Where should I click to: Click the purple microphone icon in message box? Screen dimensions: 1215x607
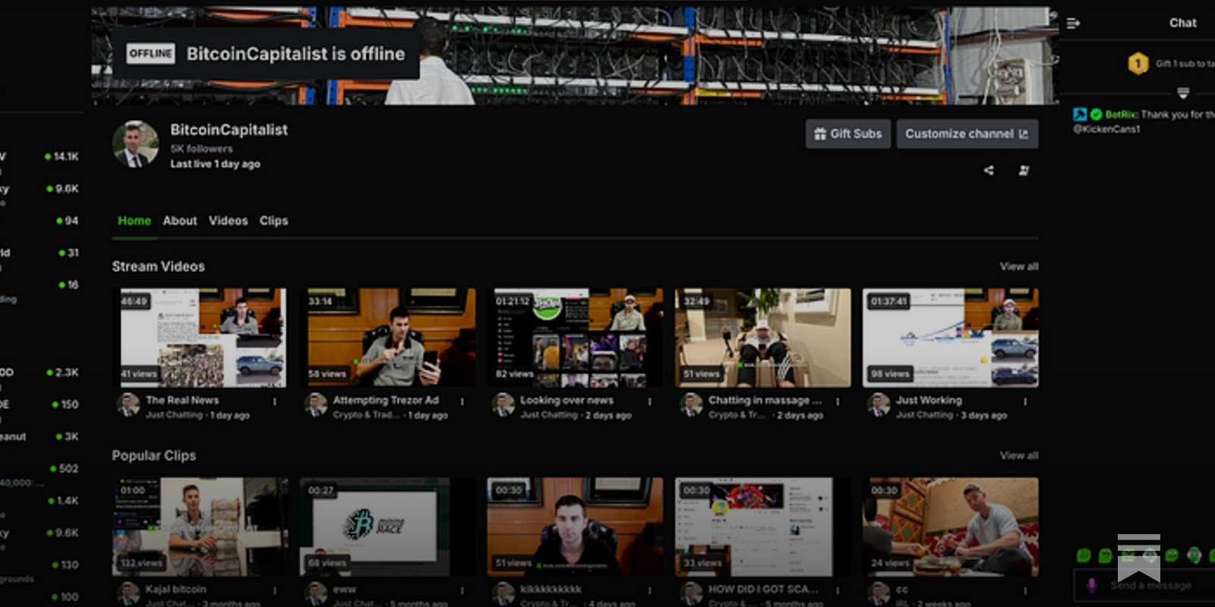(x=1092, y=586)
